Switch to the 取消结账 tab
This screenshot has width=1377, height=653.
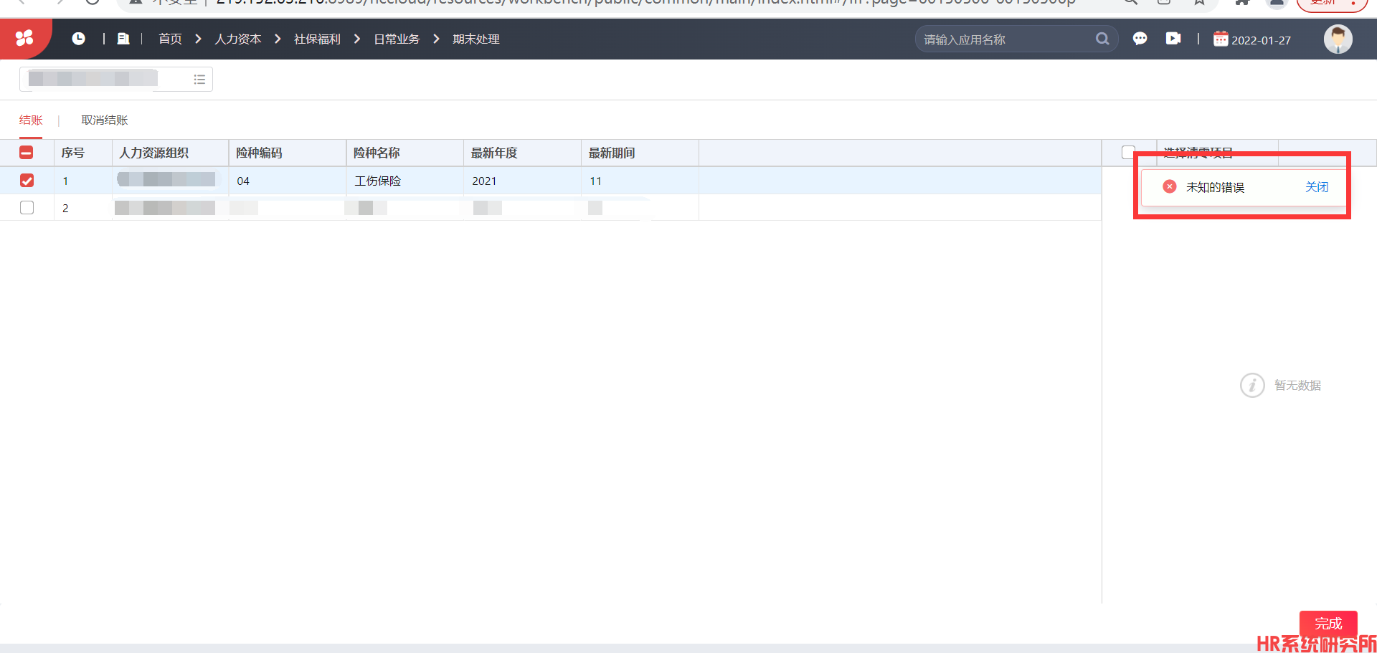(105, 120)
